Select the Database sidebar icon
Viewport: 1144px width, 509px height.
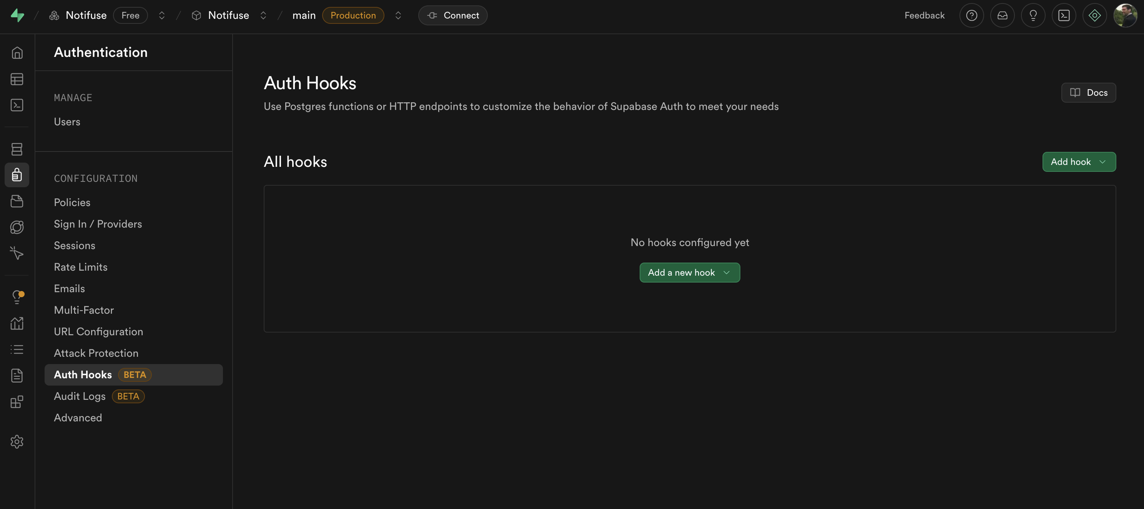[17, 149]
